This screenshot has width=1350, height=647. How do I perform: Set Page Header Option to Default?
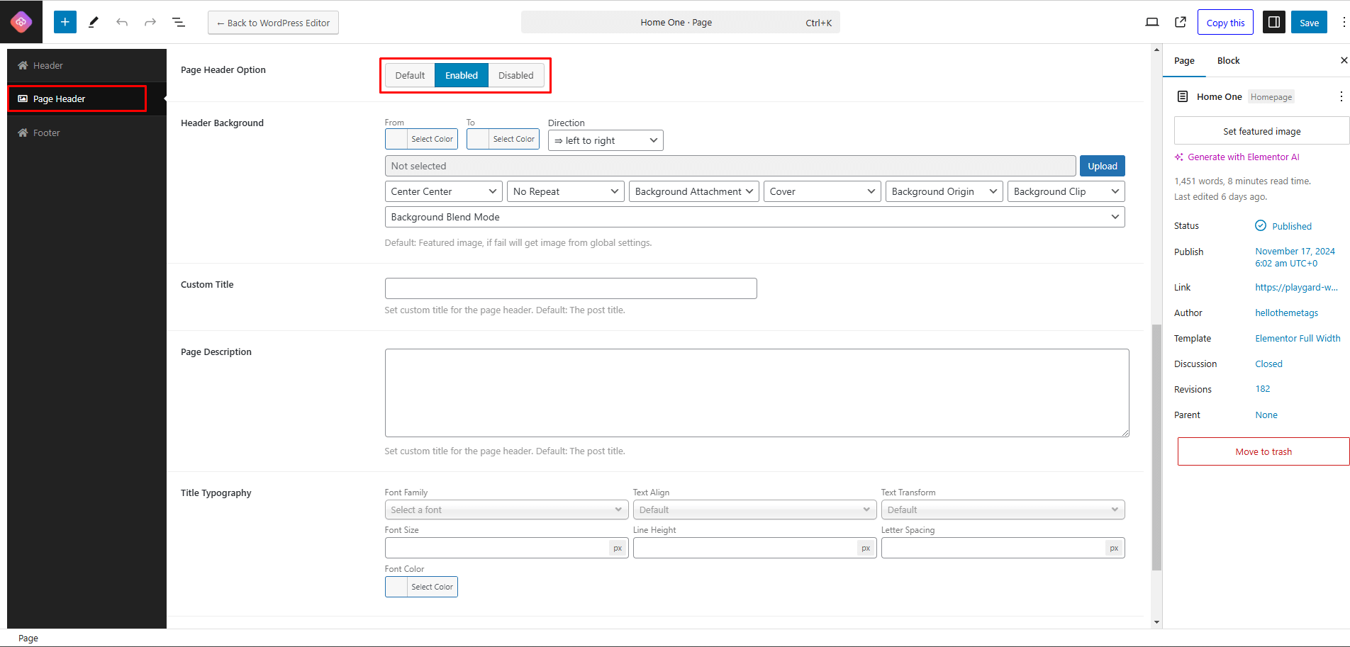(x=410, y=75)
